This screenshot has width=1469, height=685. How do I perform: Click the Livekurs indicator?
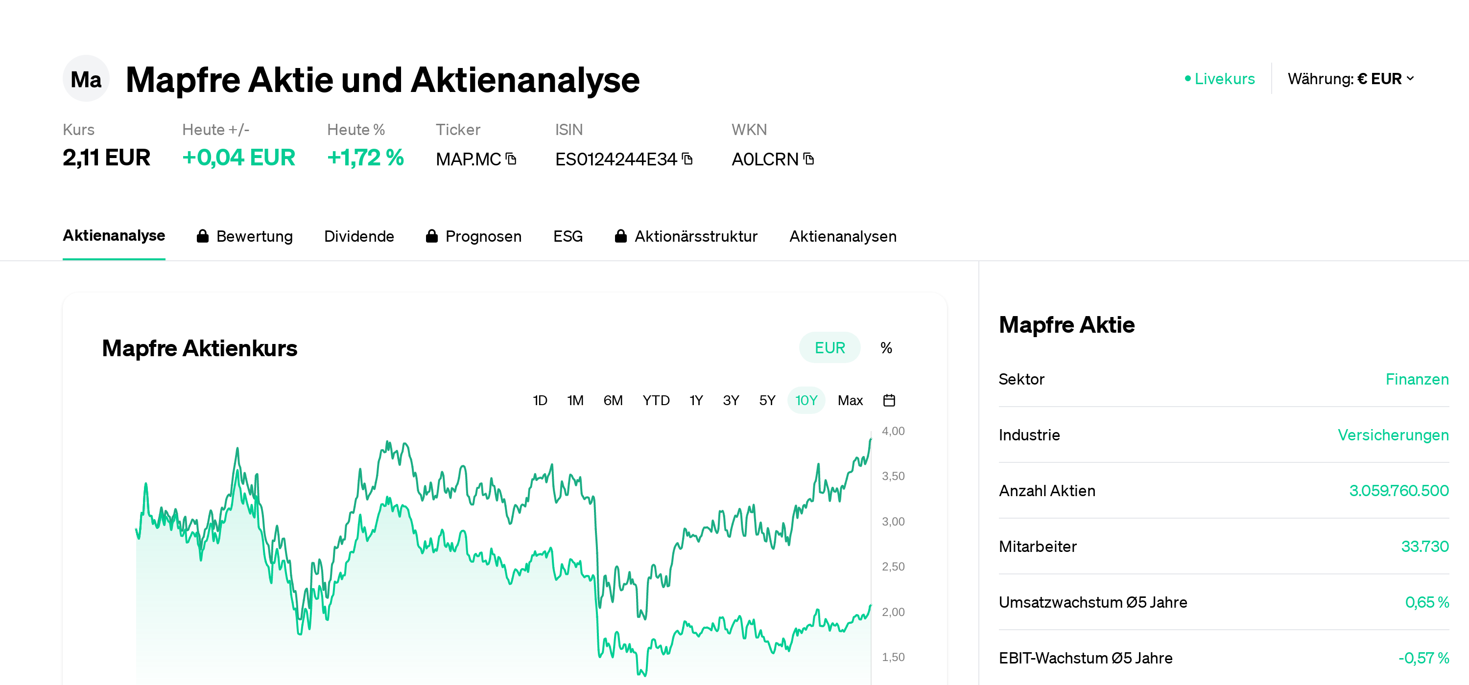(x=1220, y=79)
